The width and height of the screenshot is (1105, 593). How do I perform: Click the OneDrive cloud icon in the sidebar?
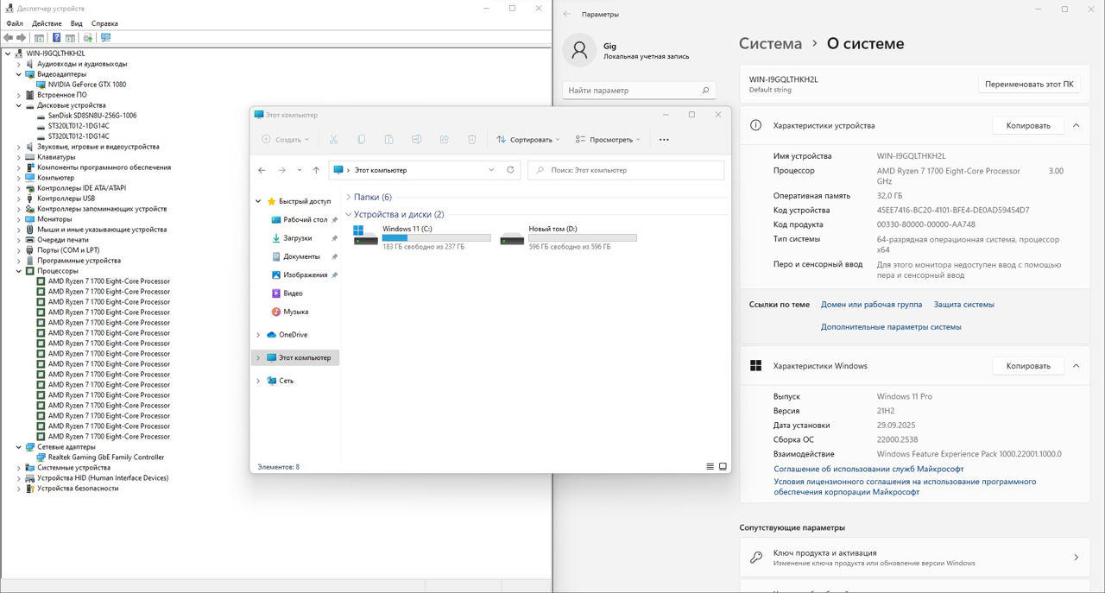(272, 335)
